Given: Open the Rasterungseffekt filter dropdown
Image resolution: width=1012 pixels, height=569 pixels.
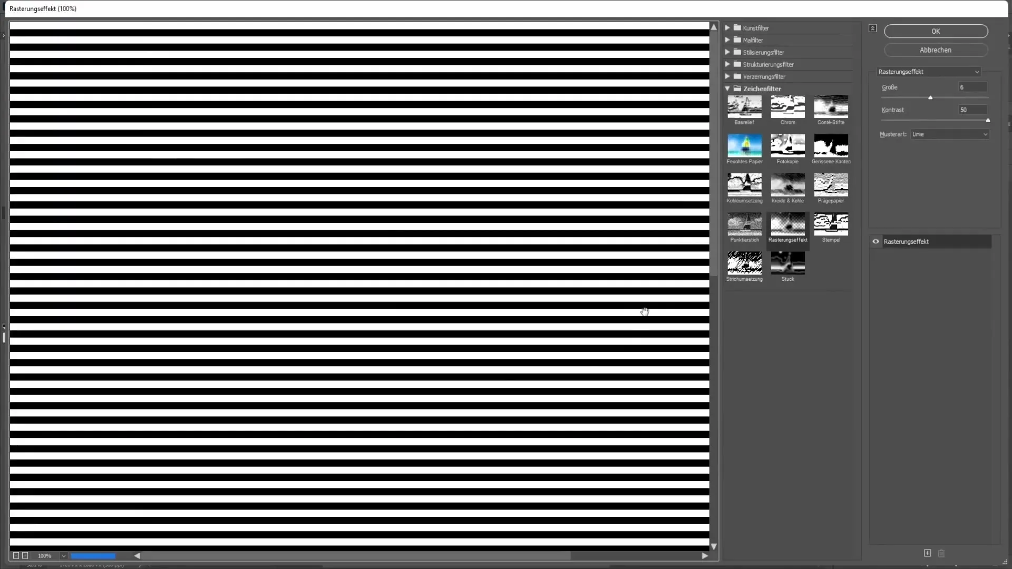Looking at the screenshot, I should [929, 72].
